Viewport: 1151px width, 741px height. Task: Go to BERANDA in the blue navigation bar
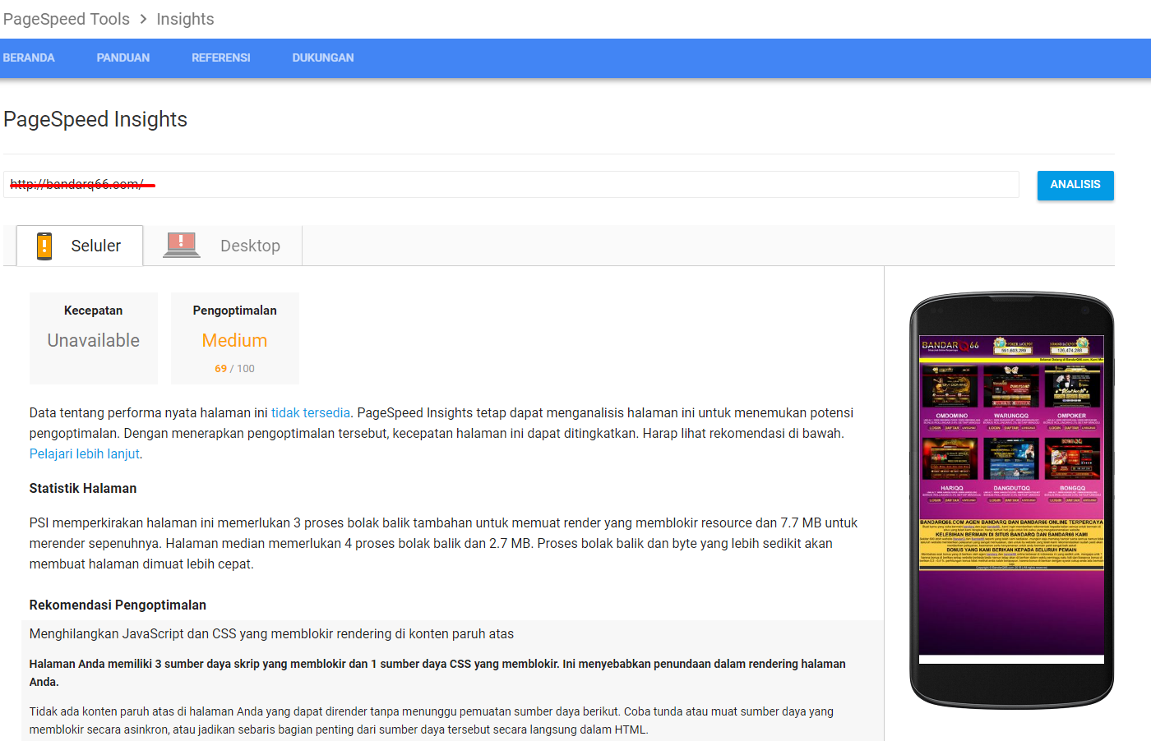pos(29,58)
